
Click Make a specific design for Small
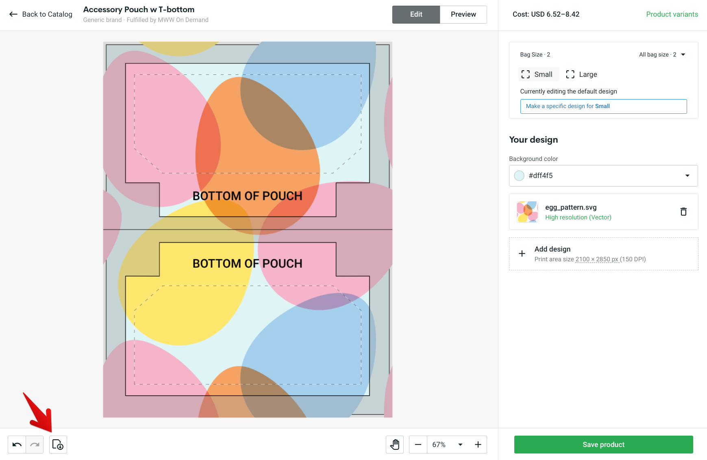603,106
